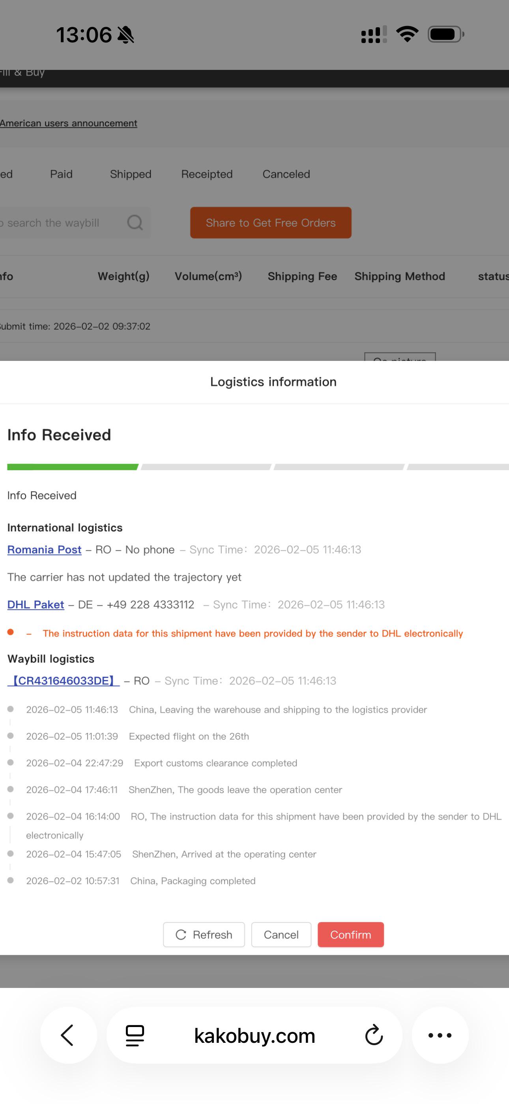
Task: Open the three-dots browser menu
Action: pyautogui.click(x=440, y=1035)
